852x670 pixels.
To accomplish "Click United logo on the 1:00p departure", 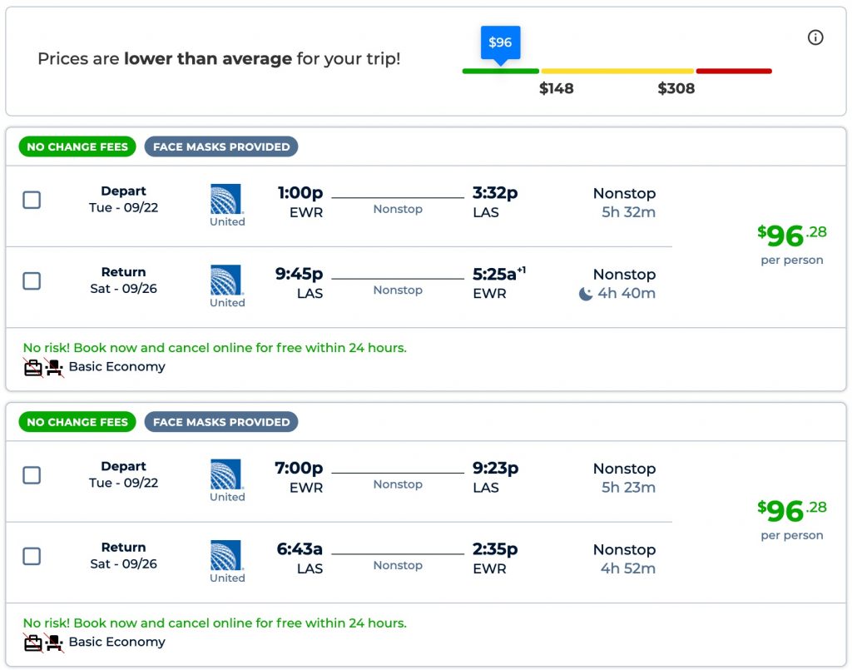I will (226, 200).
